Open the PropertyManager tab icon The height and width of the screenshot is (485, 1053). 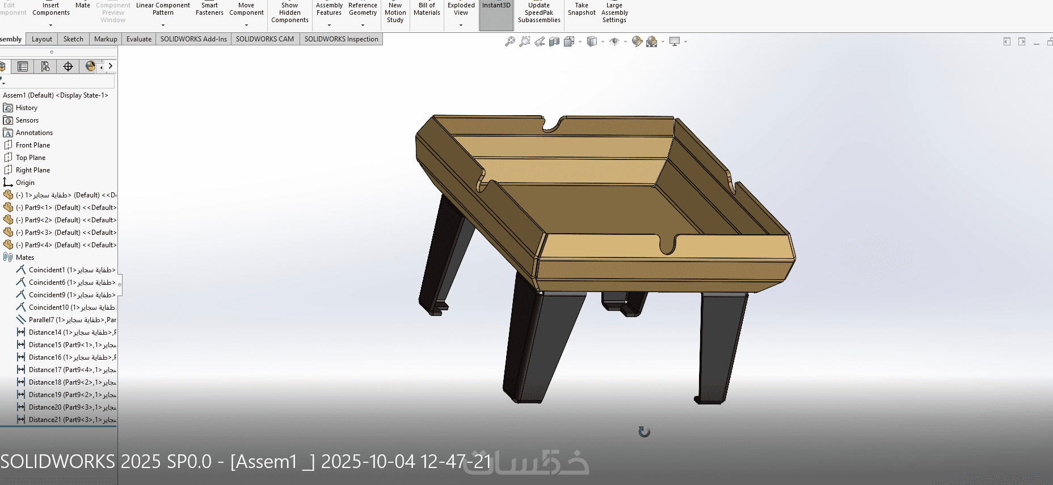23,66
